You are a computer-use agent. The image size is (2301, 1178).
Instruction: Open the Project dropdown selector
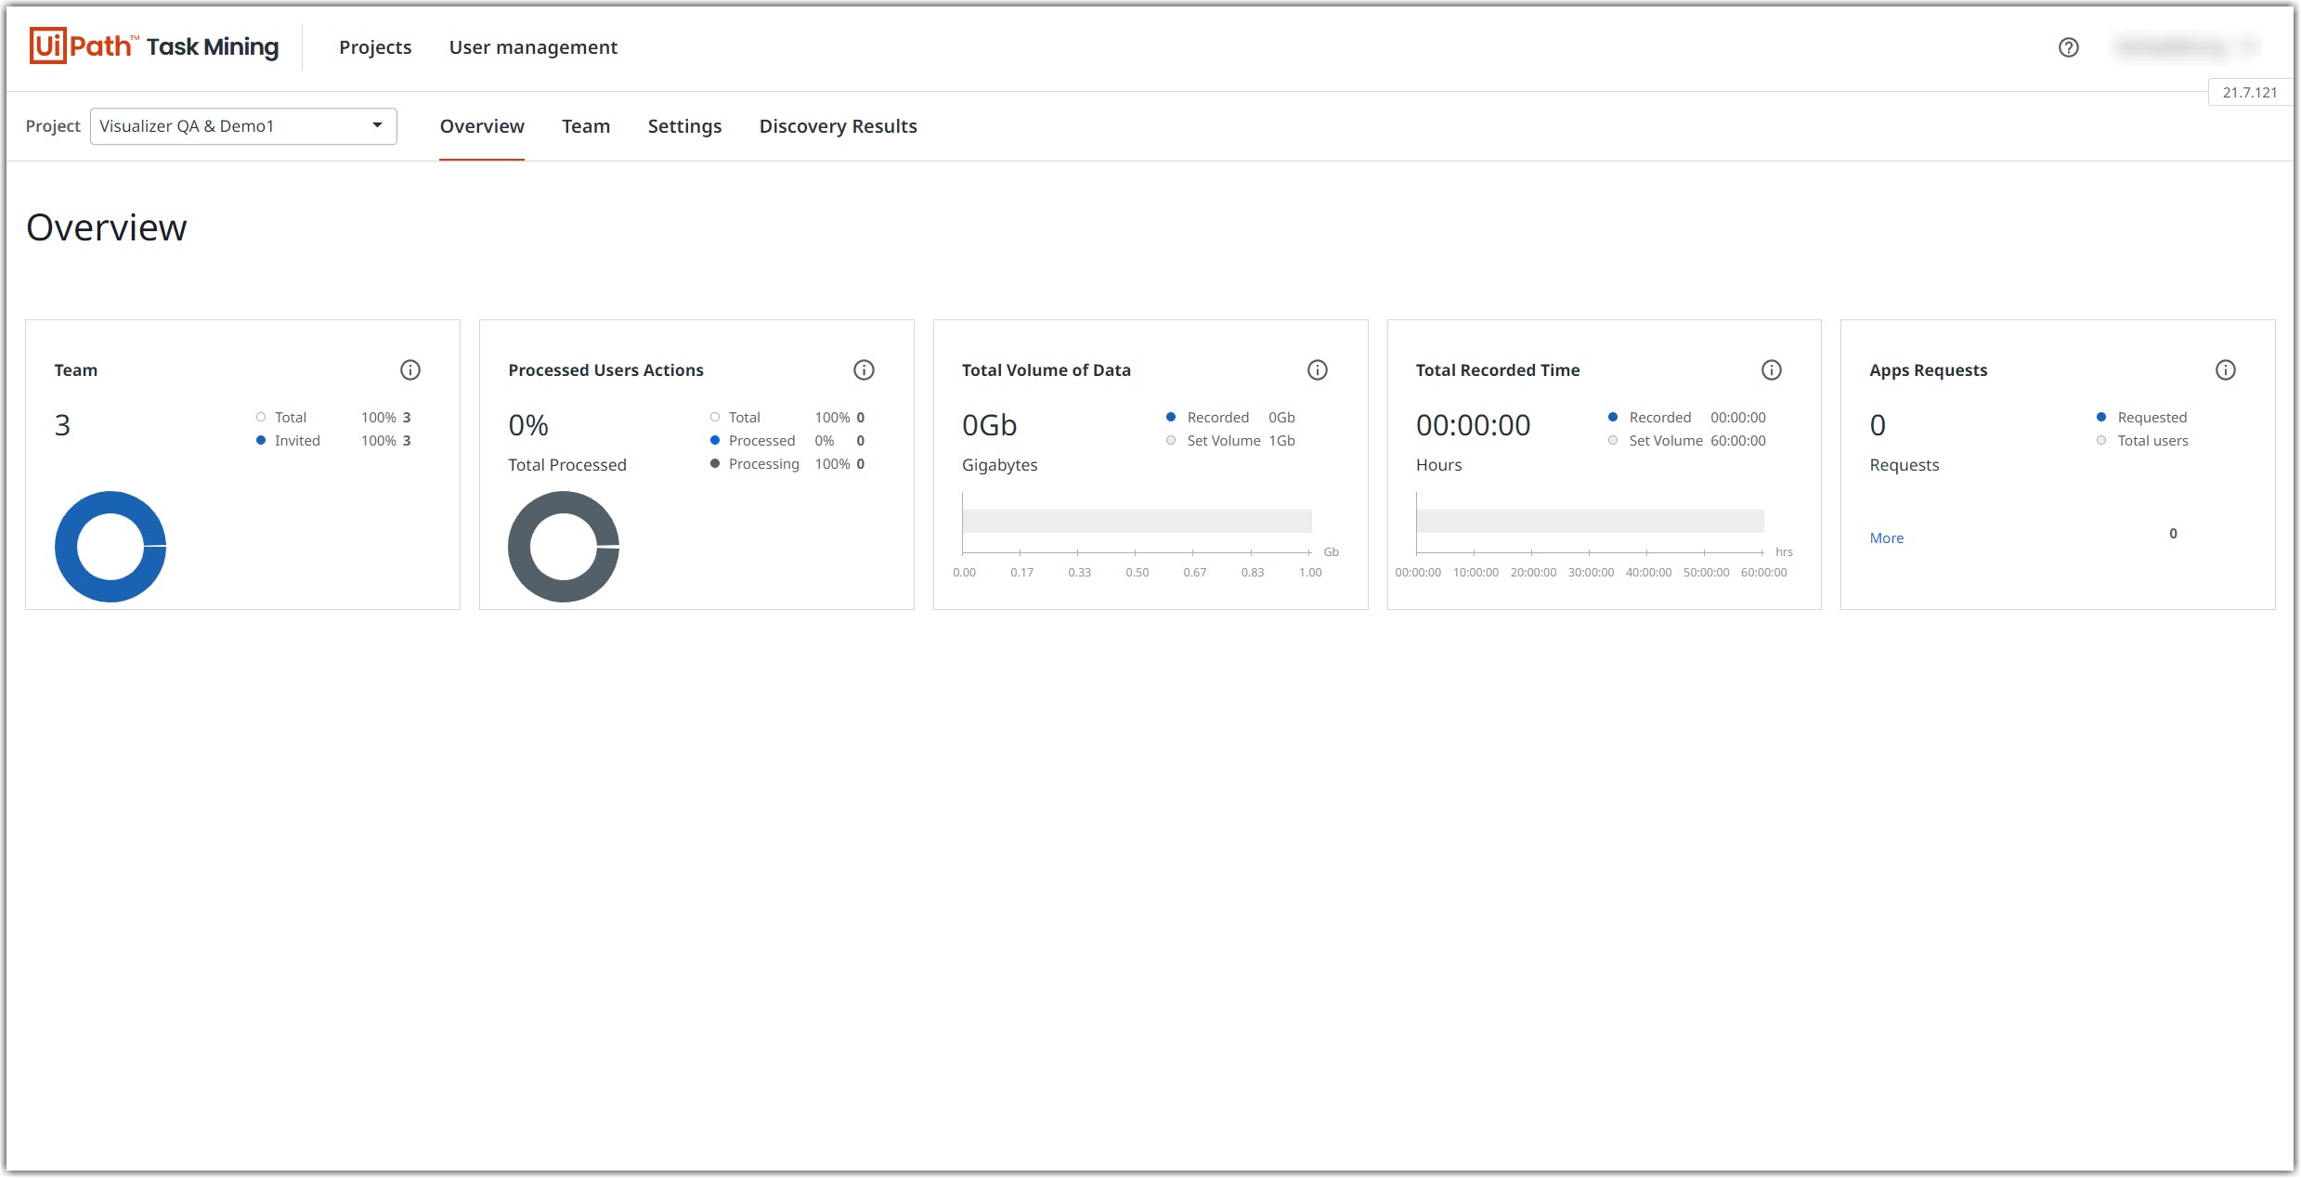(x=232, y=126)
